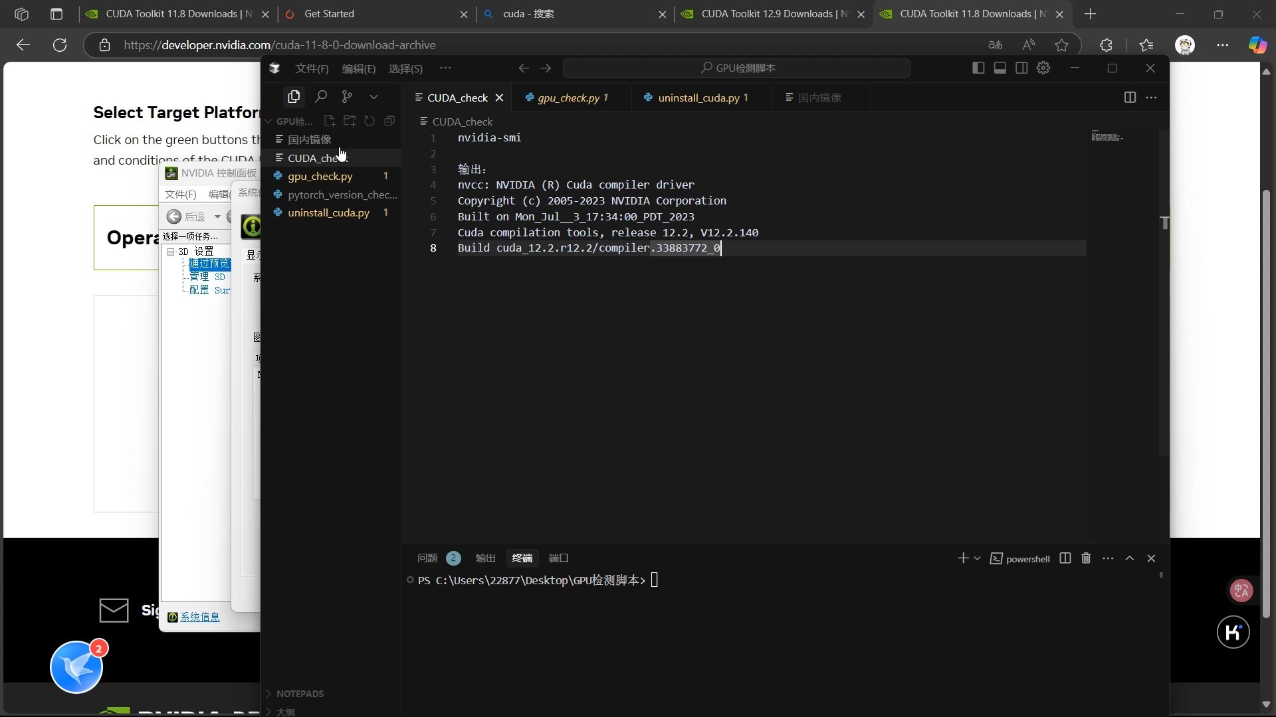The height and width of the screenshot is (717, 1276).
Task: Click the New File icon in explorer
Action: (x=330, y=121)
